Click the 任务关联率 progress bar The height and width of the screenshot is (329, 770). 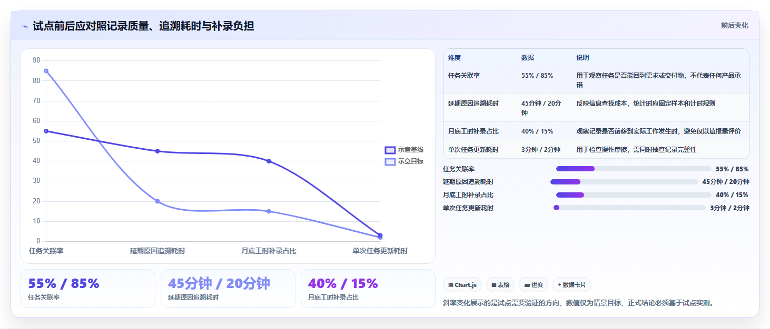click(634, 169)
